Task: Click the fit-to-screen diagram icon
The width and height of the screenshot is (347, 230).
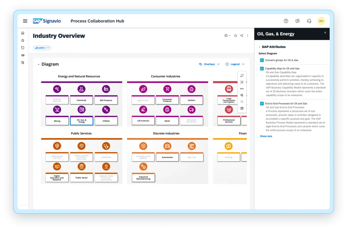Action: 242,82
